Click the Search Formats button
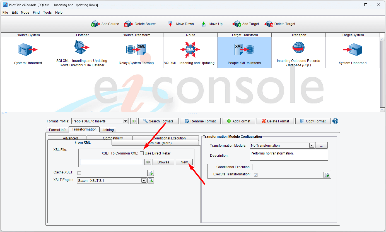 click(x=158, y=121)
